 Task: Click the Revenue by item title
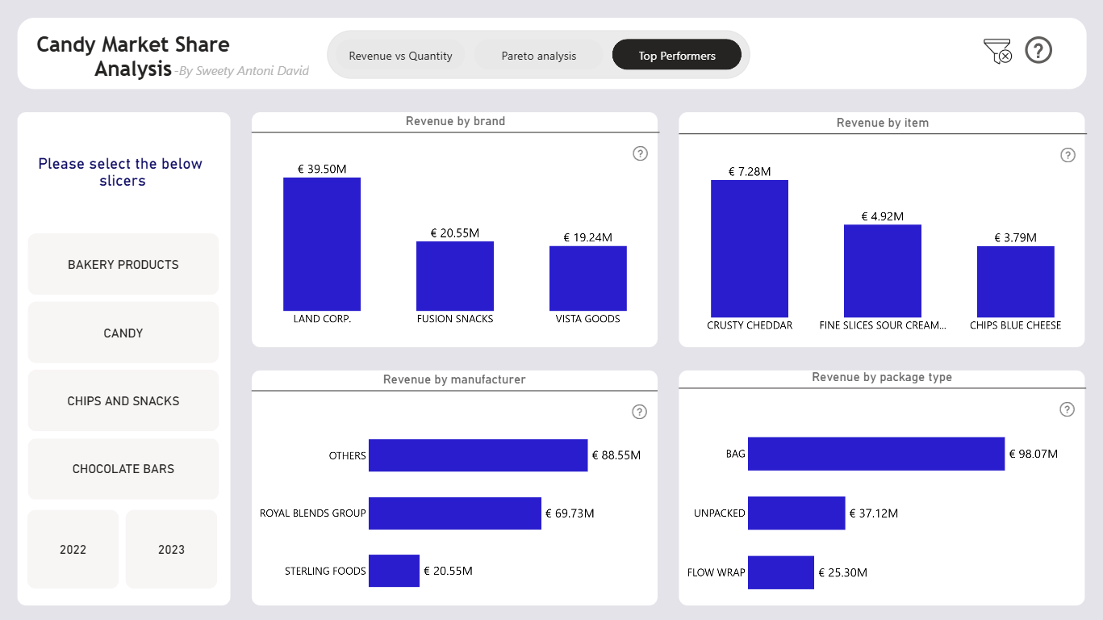point(883,123)
